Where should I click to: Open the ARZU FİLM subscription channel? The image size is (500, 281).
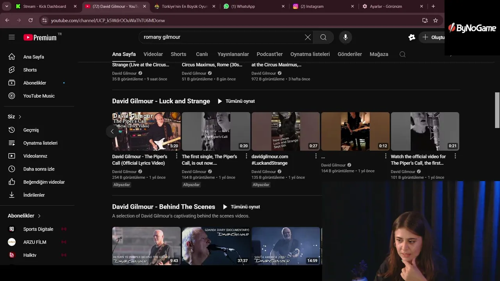(37, 242)
